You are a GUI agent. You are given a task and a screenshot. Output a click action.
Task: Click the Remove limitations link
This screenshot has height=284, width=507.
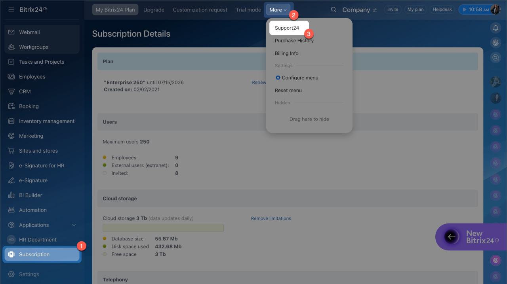pos(271,218)
